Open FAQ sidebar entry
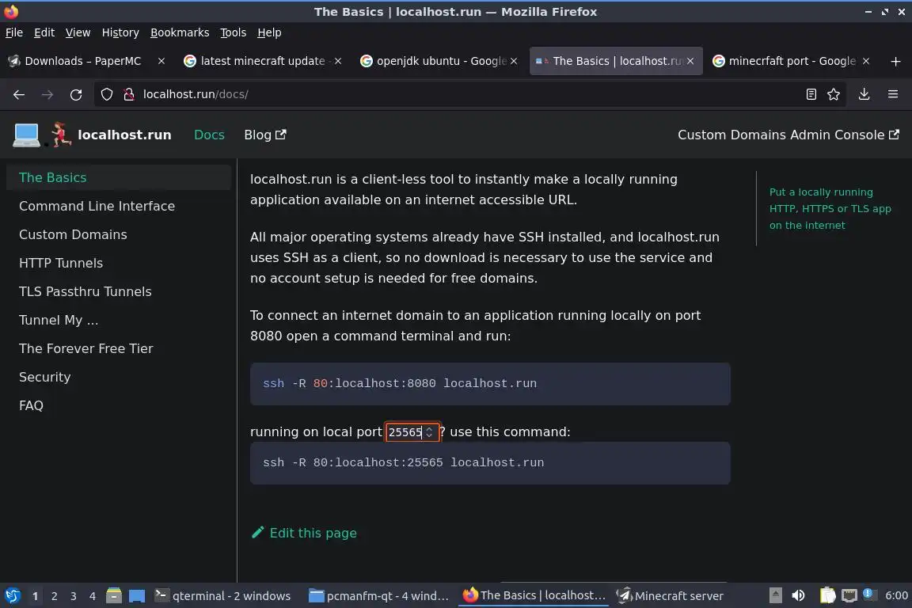Screen dimensions: 912x608 (119, 405)
